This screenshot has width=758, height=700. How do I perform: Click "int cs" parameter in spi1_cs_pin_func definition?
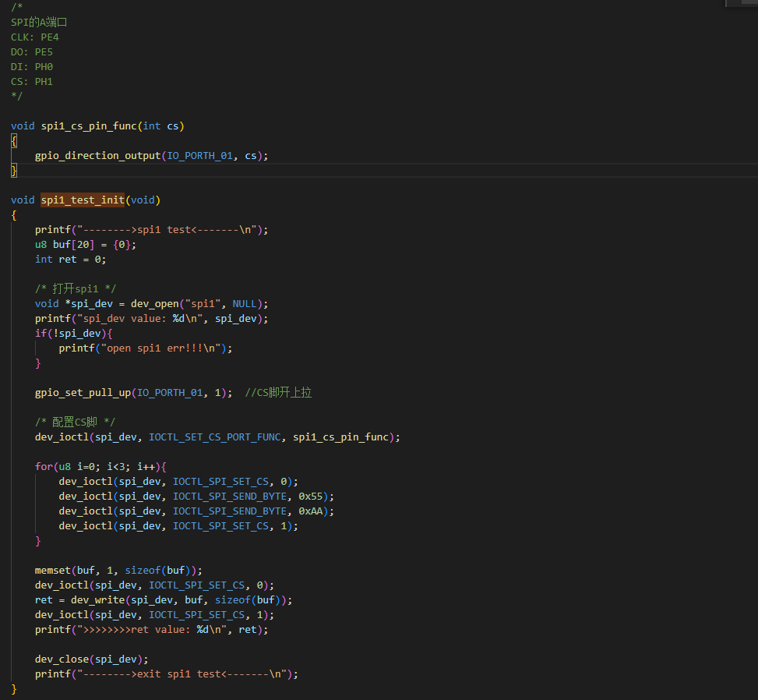coord(160,126)
